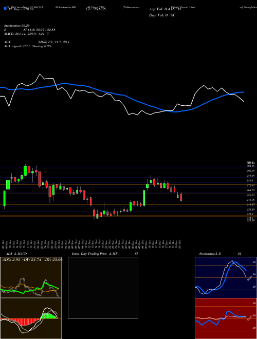Click the CL closing price label at top
The width and height of the screenshot is (257, 339).
96,9
